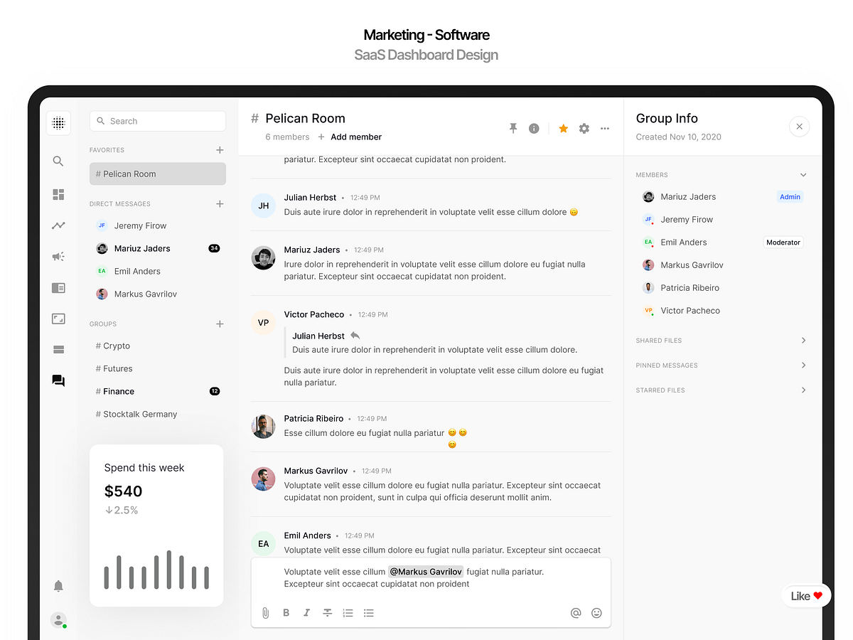
Task: Expand the Pinned Messages section
Action: [803, 365]
